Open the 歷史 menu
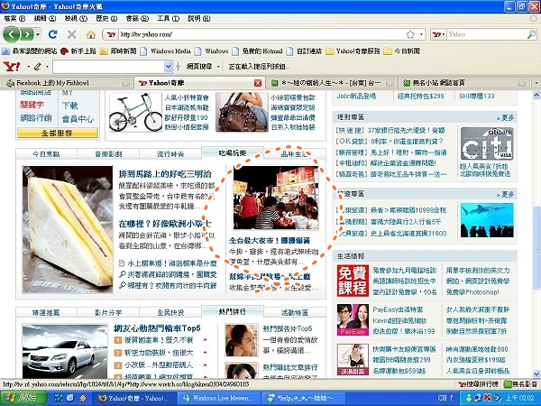541x406 pixels. pyautogui.click(x=106, y=18)
